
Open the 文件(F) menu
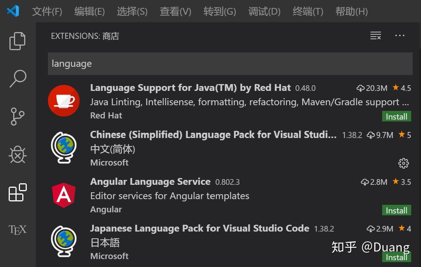(x=47, y=12)
